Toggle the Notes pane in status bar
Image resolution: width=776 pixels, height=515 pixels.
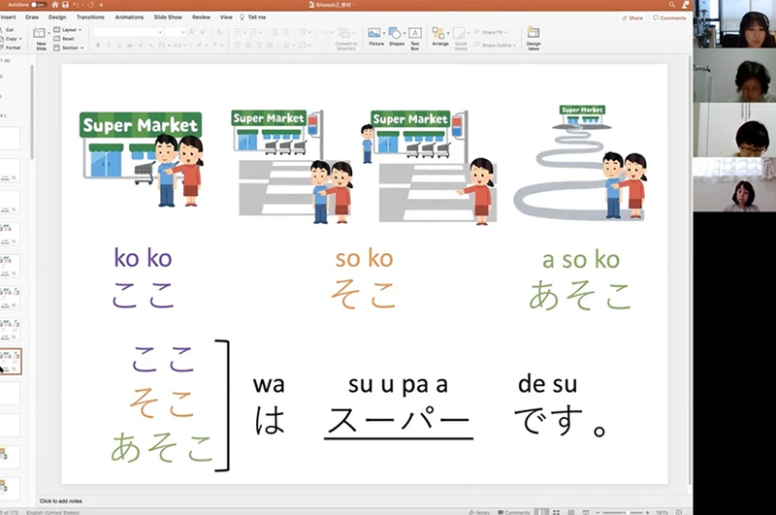click(x=479, y=512)
